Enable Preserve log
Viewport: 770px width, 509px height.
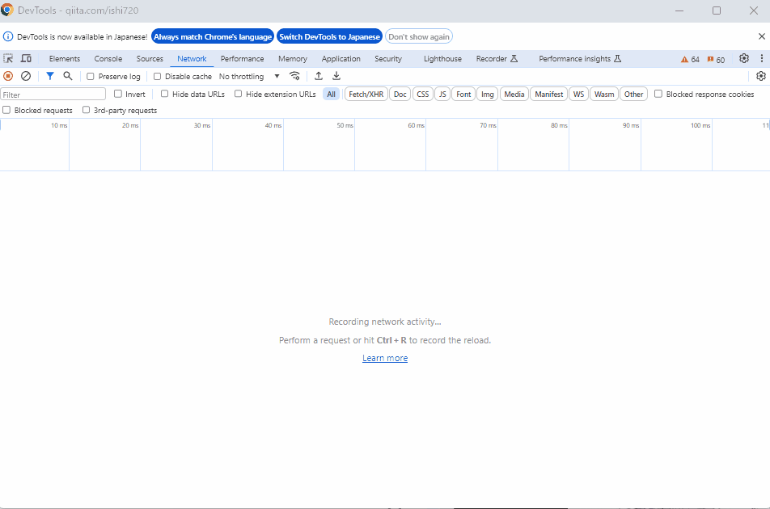click(x=90, y=76)
